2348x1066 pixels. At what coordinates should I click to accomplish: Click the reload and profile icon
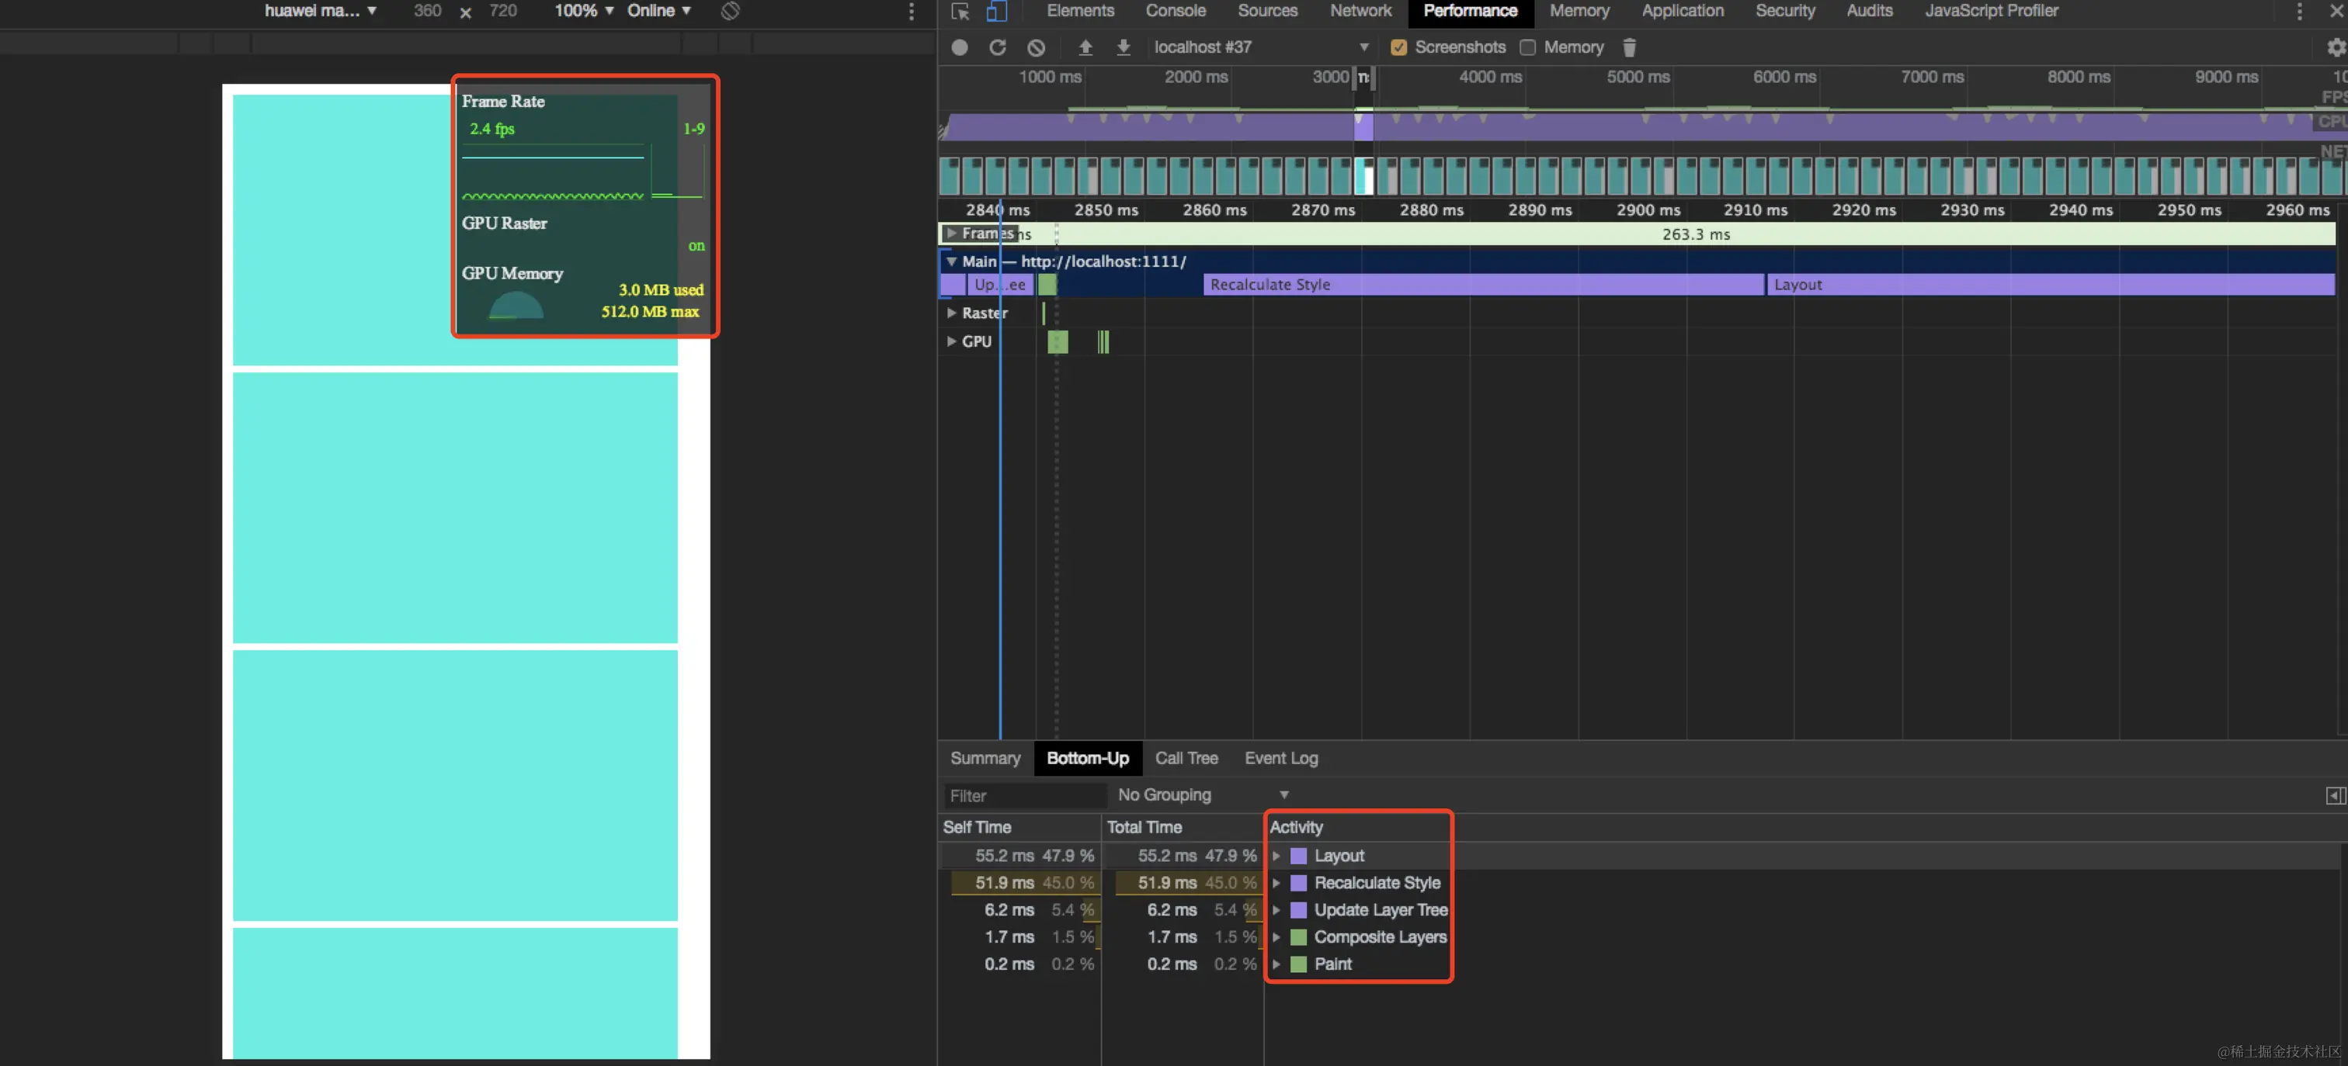tap(997, 47)
